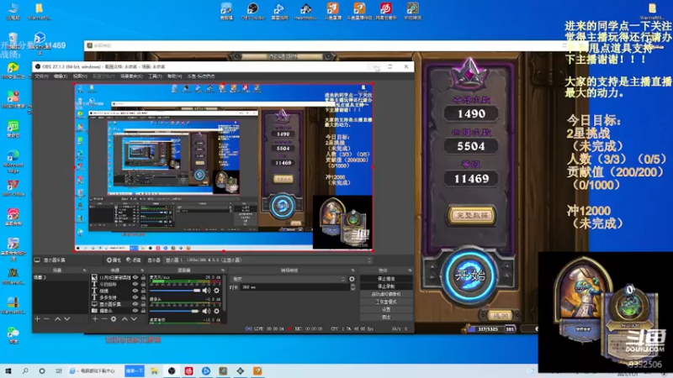Screen dimensions: 673x378
Task: Open the 帮助(H) menu in OBS
Action: click(174, 76)
